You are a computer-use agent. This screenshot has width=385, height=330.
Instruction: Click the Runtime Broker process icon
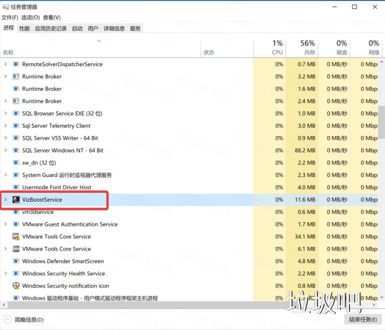click(16, 76)
